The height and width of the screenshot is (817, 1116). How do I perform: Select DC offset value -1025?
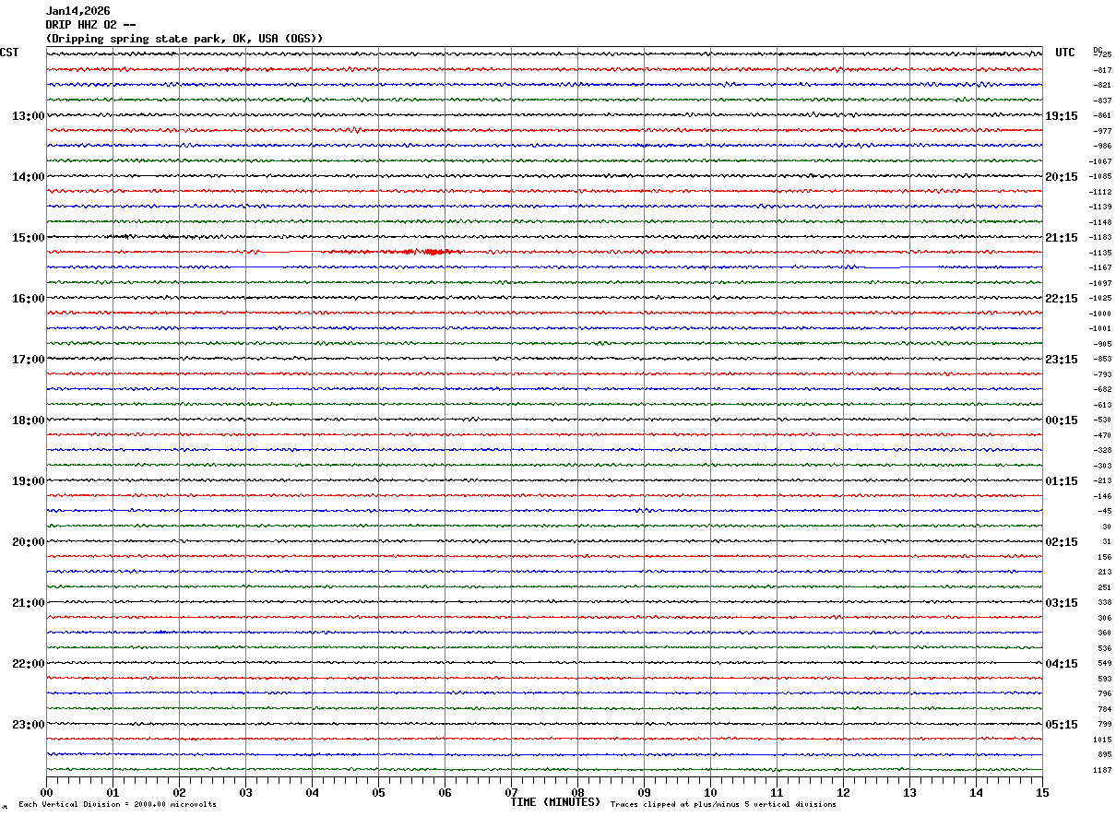tap(1100, 299)
